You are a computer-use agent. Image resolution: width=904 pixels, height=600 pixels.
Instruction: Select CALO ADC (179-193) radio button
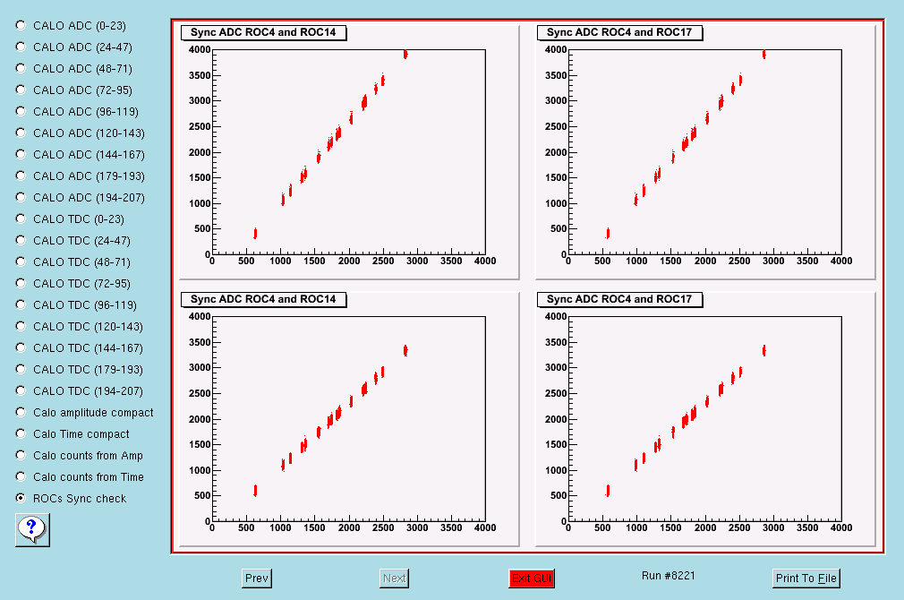21,176
